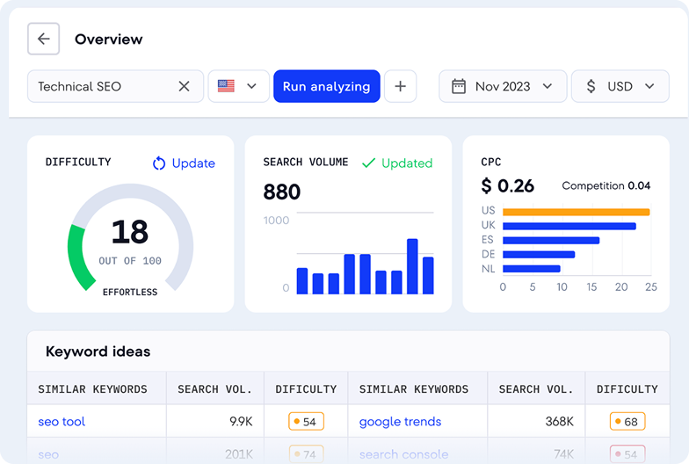Open the google trends keyword link

[400, 422]
